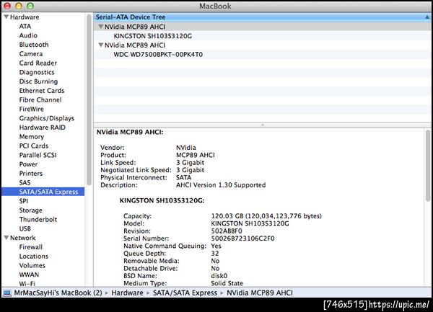
Task: Click the sidebar vertical scrollbar
Action: click(x=89, y=99)
